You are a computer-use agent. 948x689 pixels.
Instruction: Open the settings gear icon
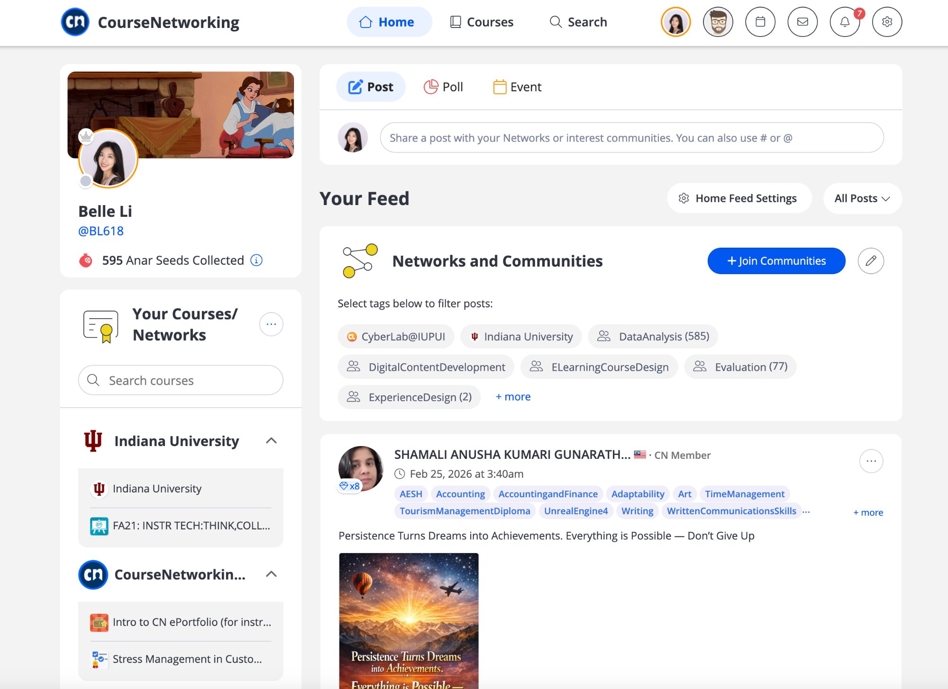(x=887, y=22)
